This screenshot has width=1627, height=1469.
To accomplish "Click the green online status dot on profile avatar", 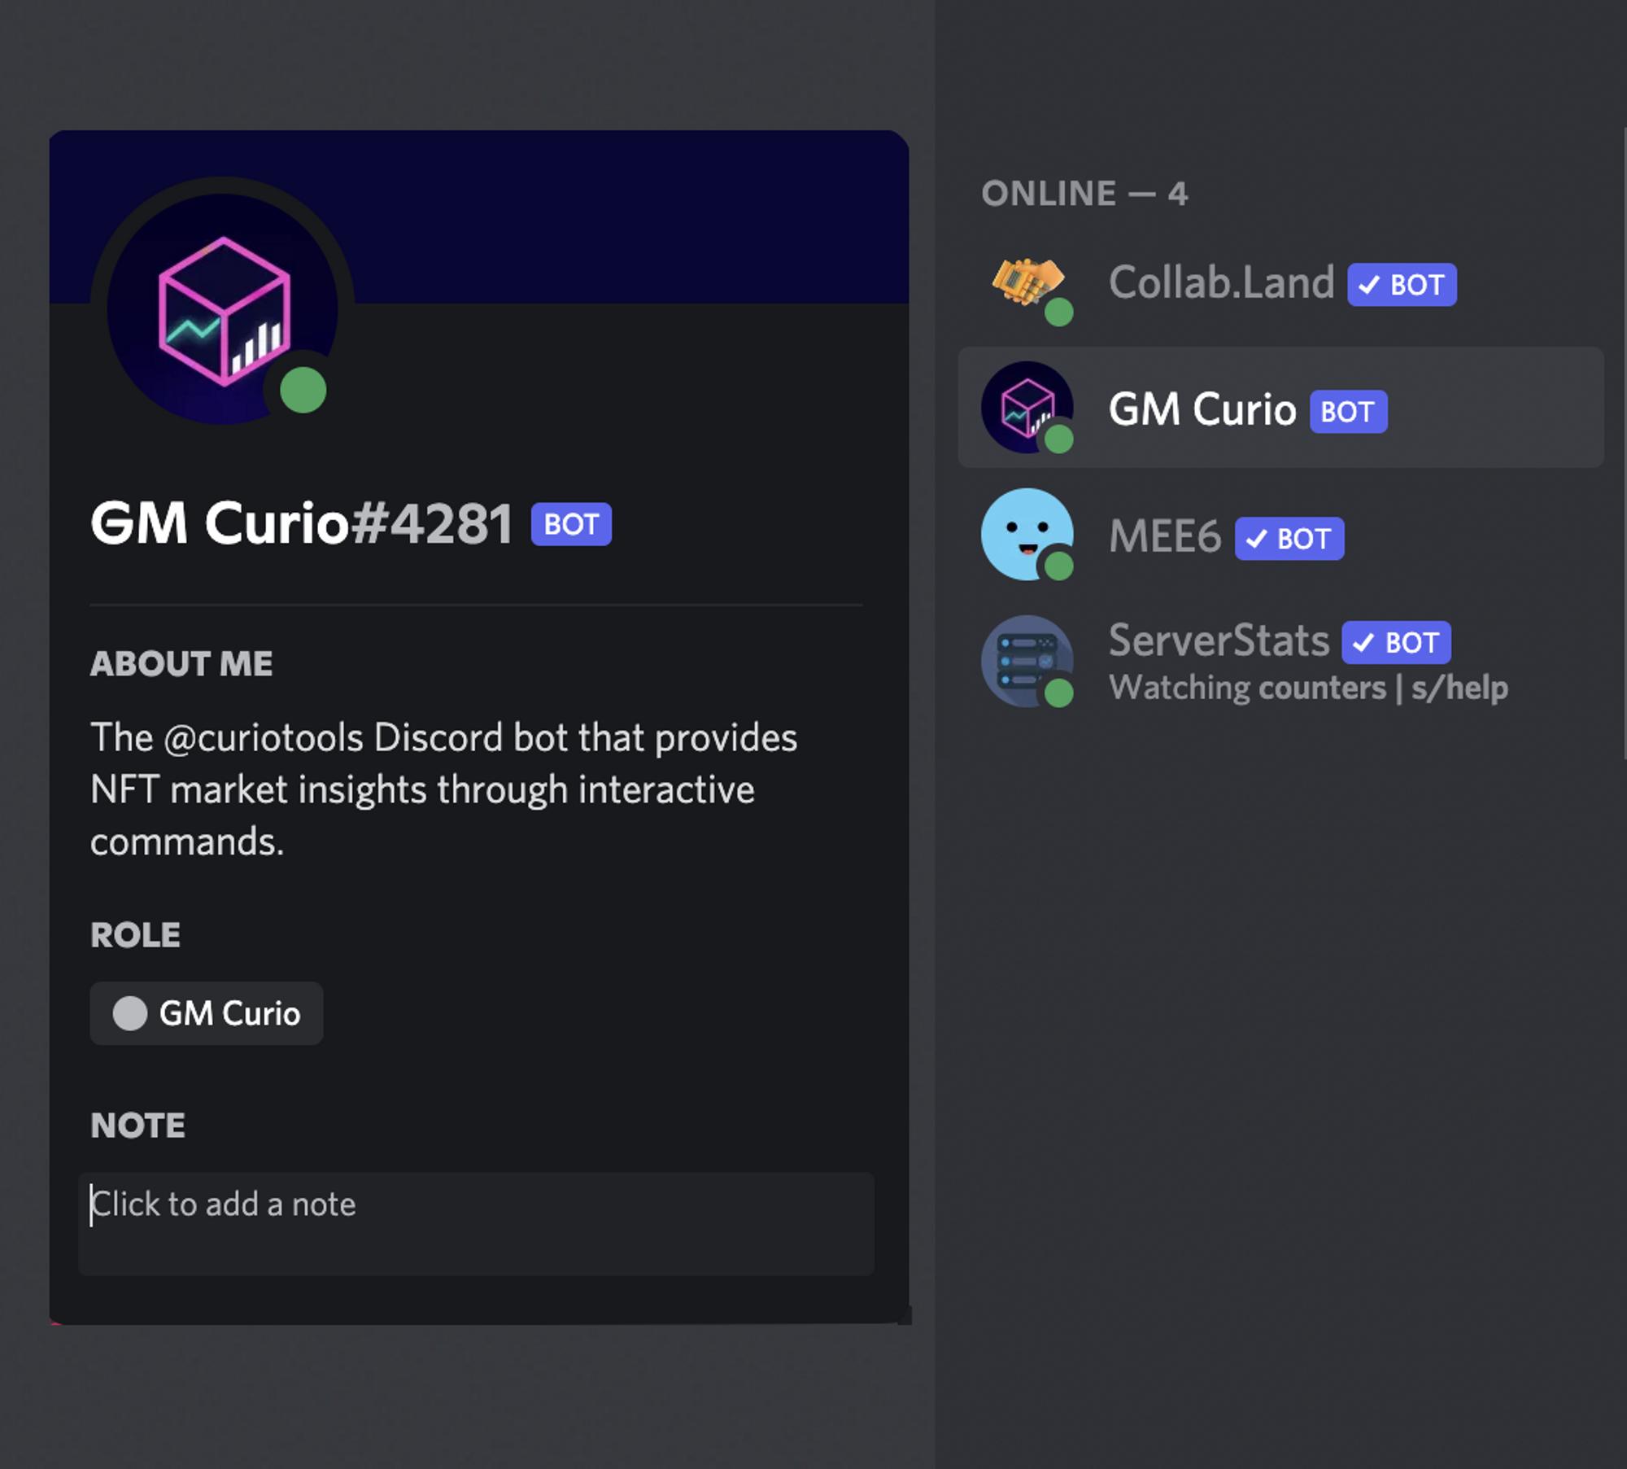I will tap(303, 391).
